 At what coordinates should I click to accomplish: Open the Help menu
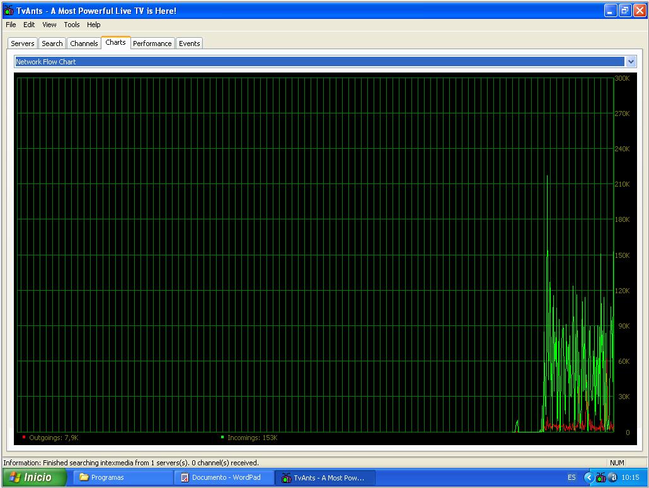pos(93,25)
